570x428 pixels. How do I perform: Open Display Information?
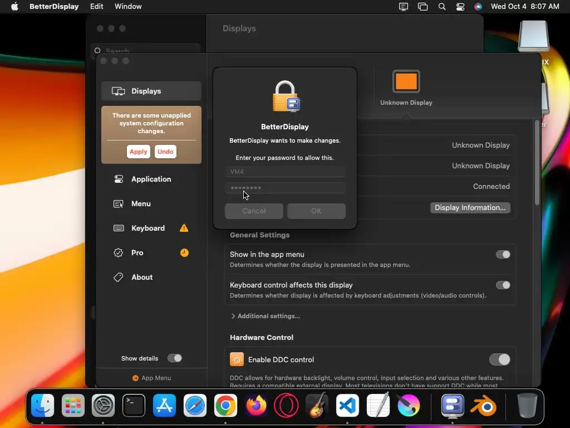point(470,207)
